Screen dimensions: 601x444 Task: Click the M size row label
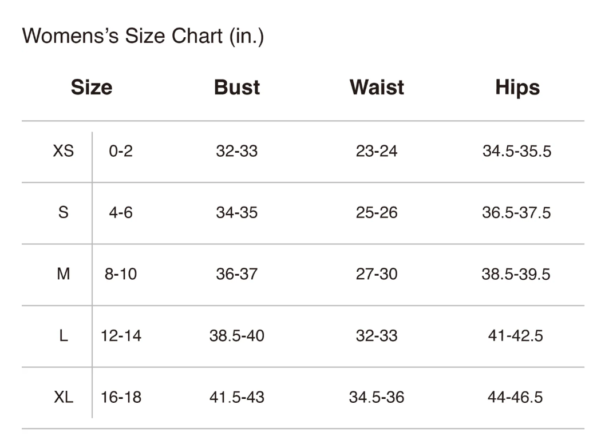(64, 274)
